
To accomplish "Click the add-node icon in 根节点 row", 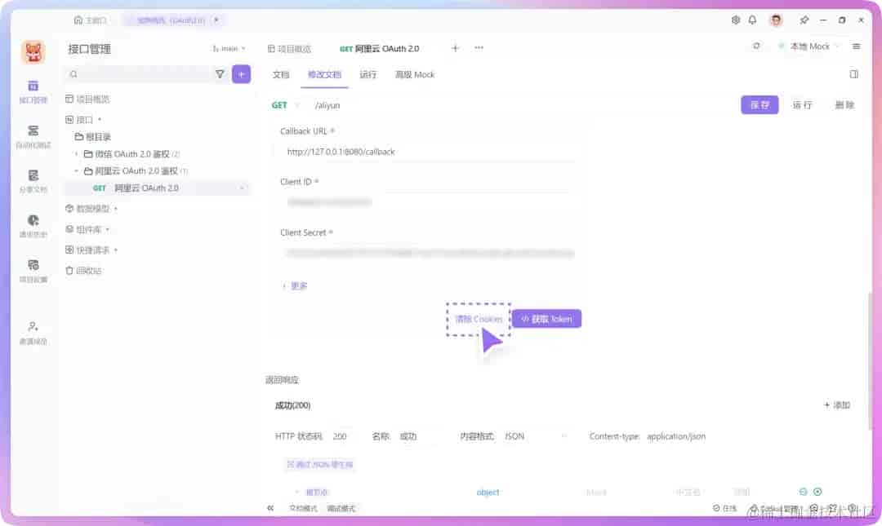I will 817,492.
